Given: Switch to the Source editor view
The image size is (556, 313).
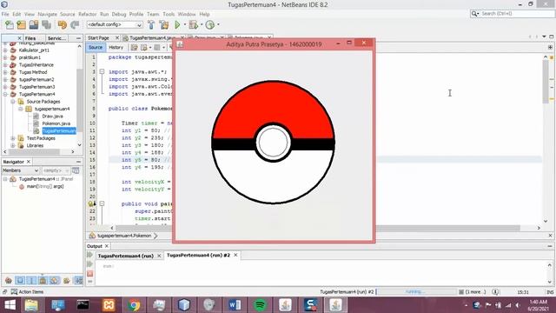Looking at the screenshot, I should 96,47.
